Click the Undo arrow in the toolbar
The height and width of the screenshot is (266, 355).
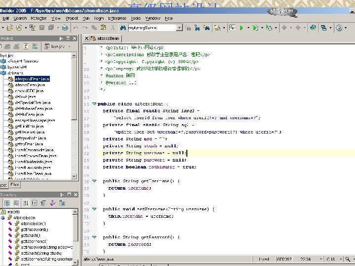[75, 28]
